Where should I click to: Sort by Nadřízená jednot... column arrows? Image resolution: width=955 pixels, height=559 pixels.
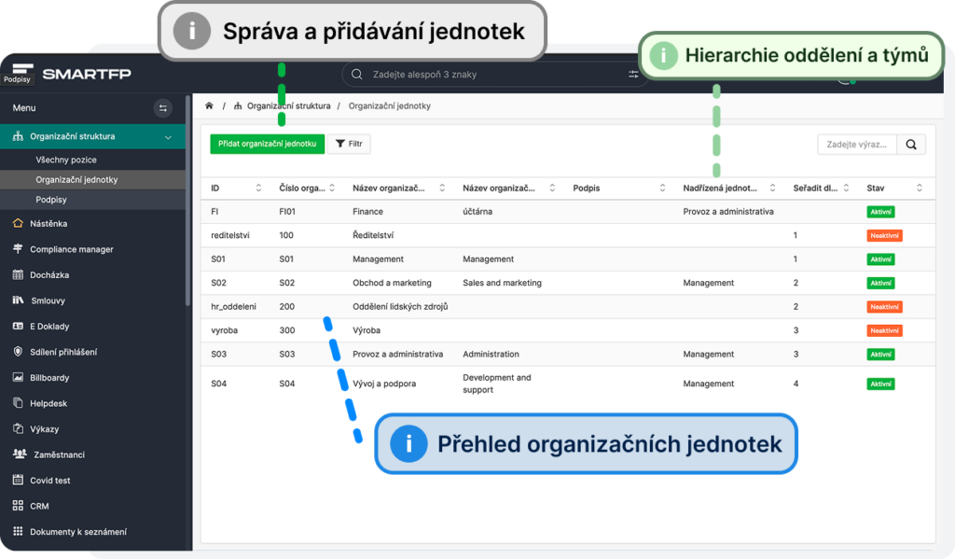point(772,188)
